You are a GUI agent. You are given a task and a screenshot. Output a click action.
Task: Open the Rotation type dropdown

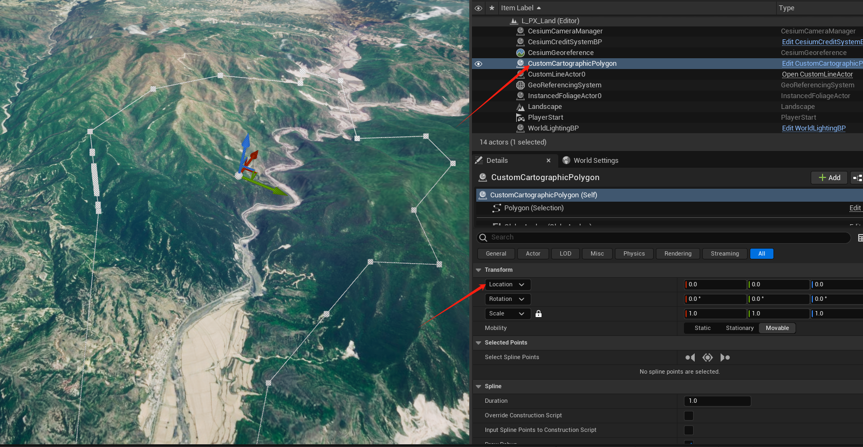point(507,299)
